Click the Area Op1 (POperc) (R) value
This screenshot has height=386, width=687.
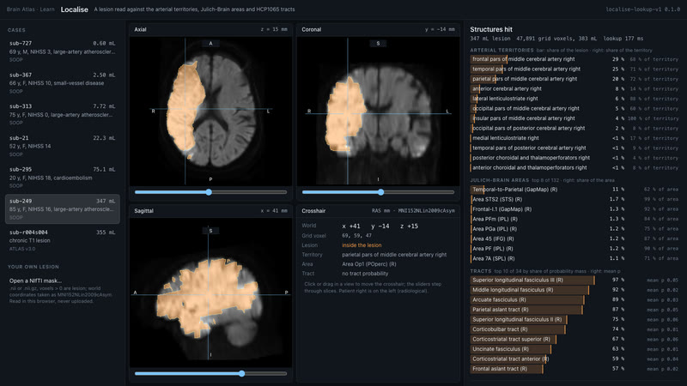(x=369, y=264)
